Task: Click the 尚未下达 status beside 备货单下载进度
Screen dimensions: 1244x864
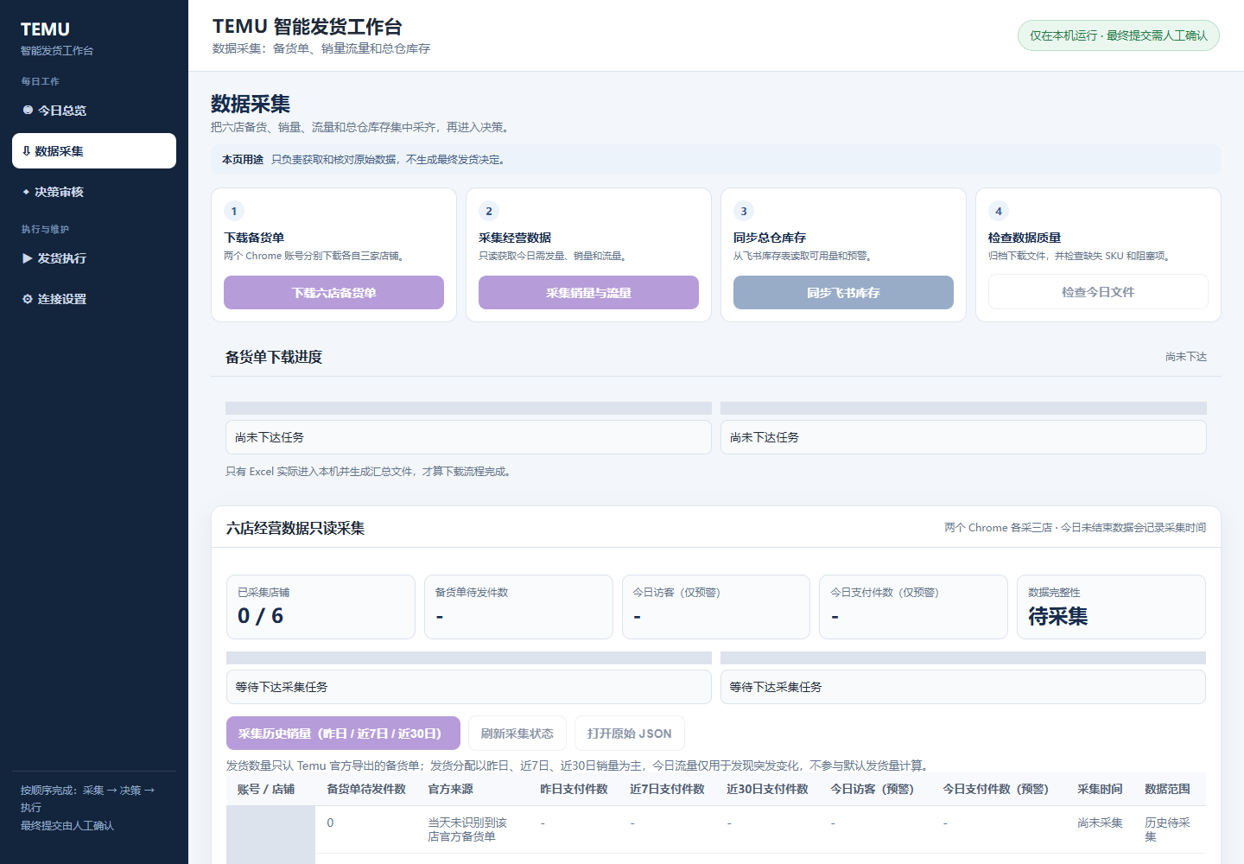Action: pos(1185,357)
